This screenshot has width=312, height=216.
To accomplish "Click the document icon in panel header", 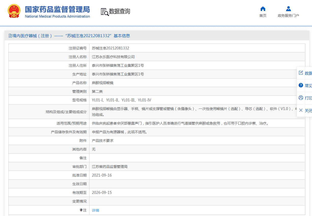I will click(x=10, y=36).
